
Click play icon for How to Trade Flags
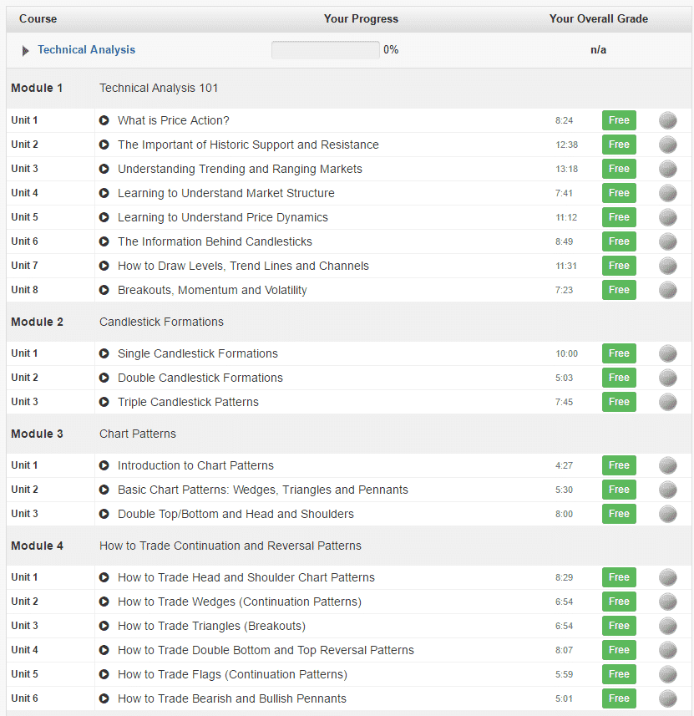tap(104, 674)
